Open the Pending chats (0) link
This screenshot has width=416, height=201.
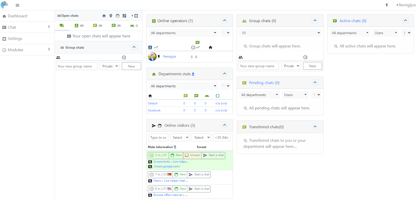264,83
